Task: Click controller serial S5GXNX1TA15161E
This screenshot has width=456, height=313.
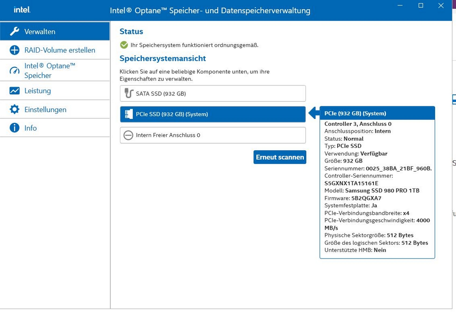Action: click(x=351, y=183)
